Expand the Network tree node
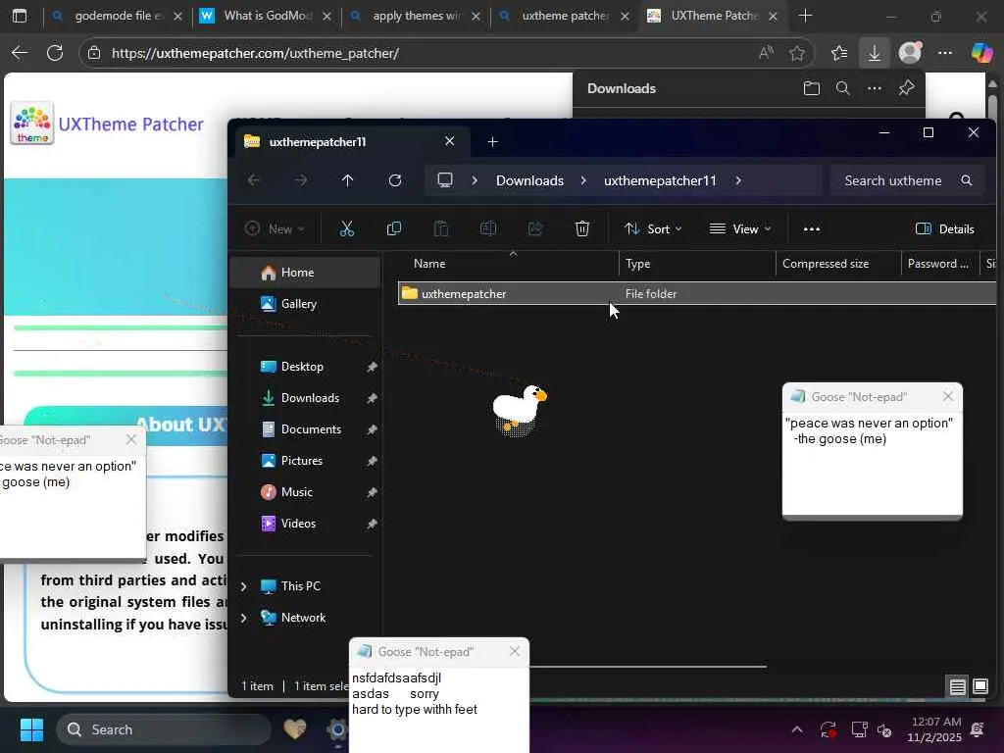This screenshot has height=753, width=1004. [x=244, y=618]
